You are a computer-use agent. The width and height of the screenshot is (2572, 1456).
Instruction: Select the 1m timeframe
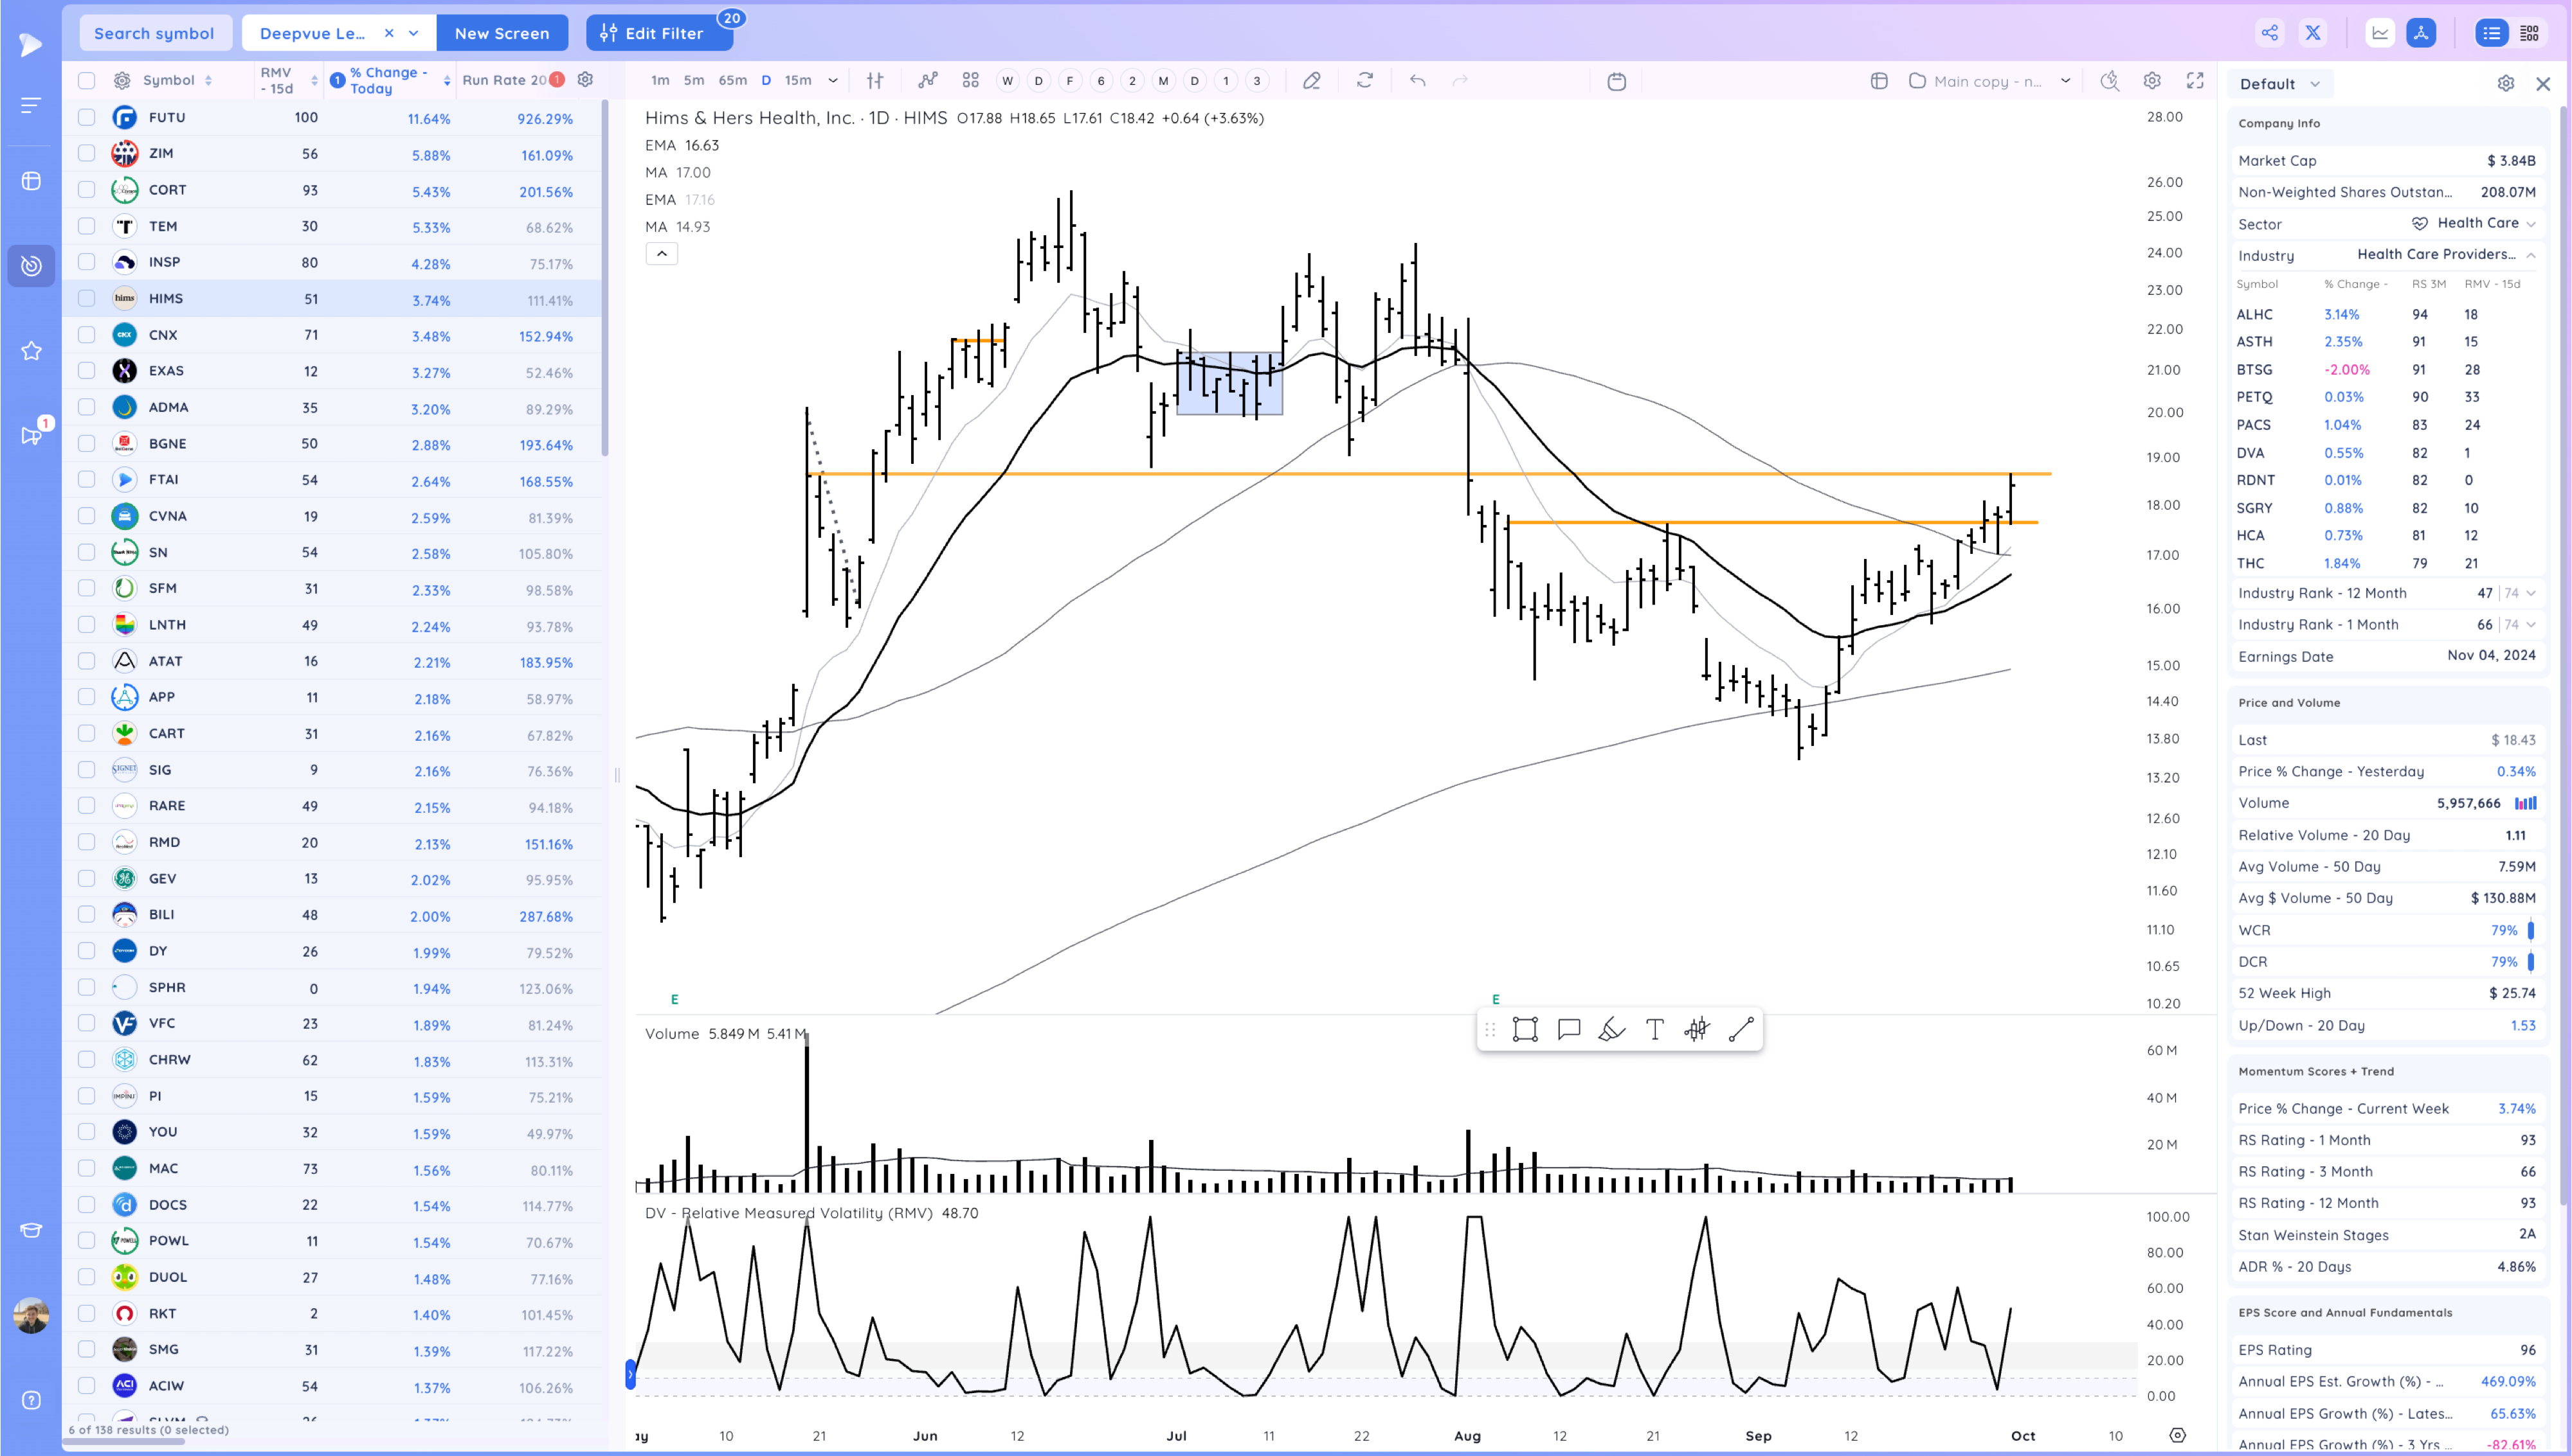pyautogui.click(x=659, y=80)
